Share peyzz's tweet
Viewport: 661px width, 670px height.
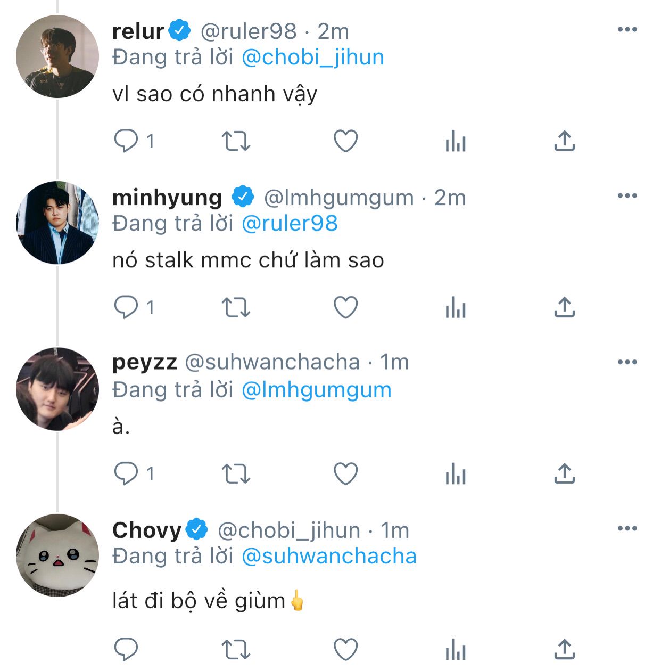pos(565,473)
